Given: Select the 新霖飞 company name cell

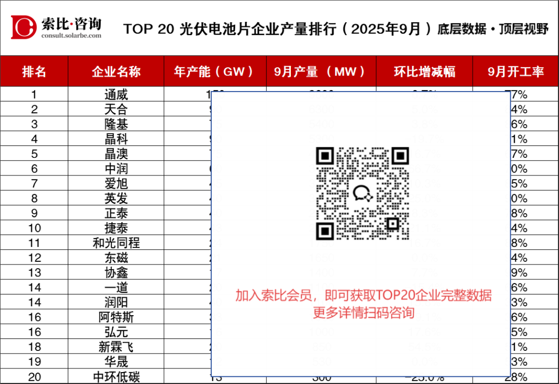Looking at the screenshot, I should 116,347.
